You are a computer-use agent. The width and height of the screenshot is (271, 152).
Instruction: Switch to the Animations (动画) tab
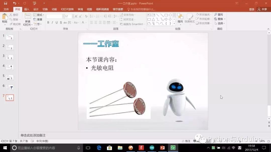click(x=54, y=9)
